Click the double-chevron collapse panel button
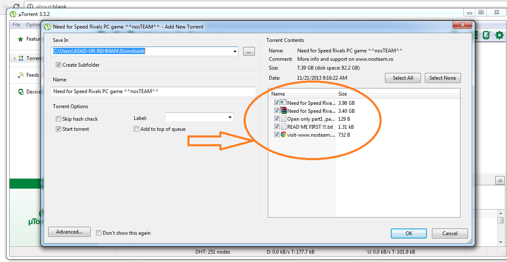Viewport: 507px width, 262px height. click(x=500, y=180)
